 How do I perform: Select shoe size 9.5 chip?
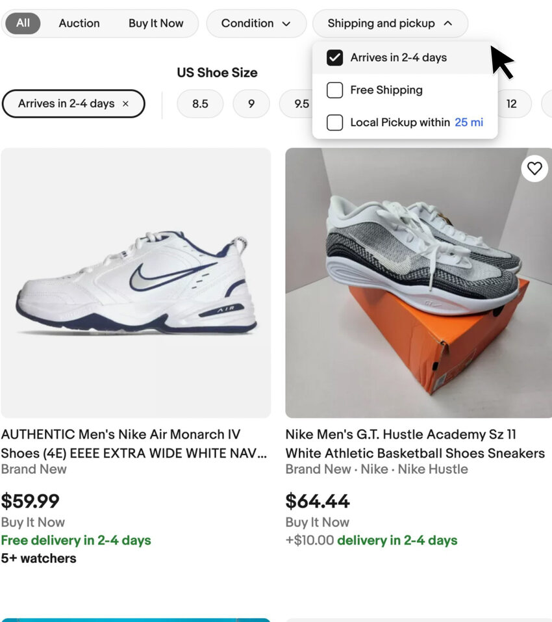(x=300, y=104)
